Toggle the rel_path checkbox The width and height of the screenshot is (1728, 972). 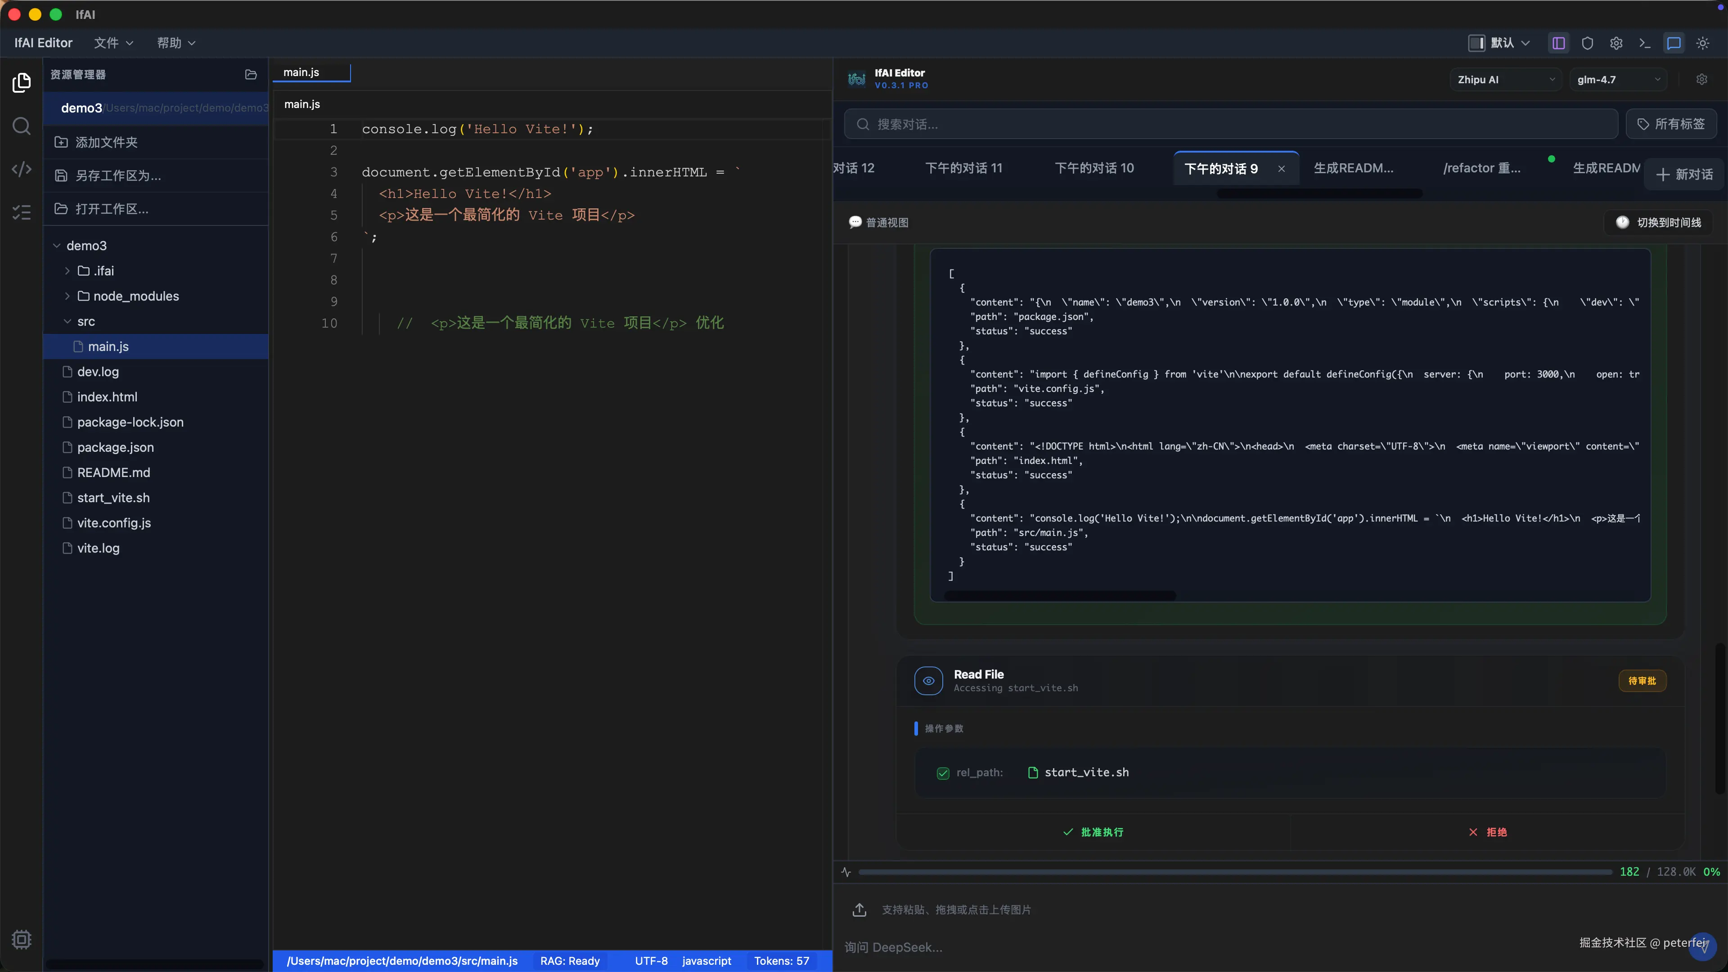(942, 773)
